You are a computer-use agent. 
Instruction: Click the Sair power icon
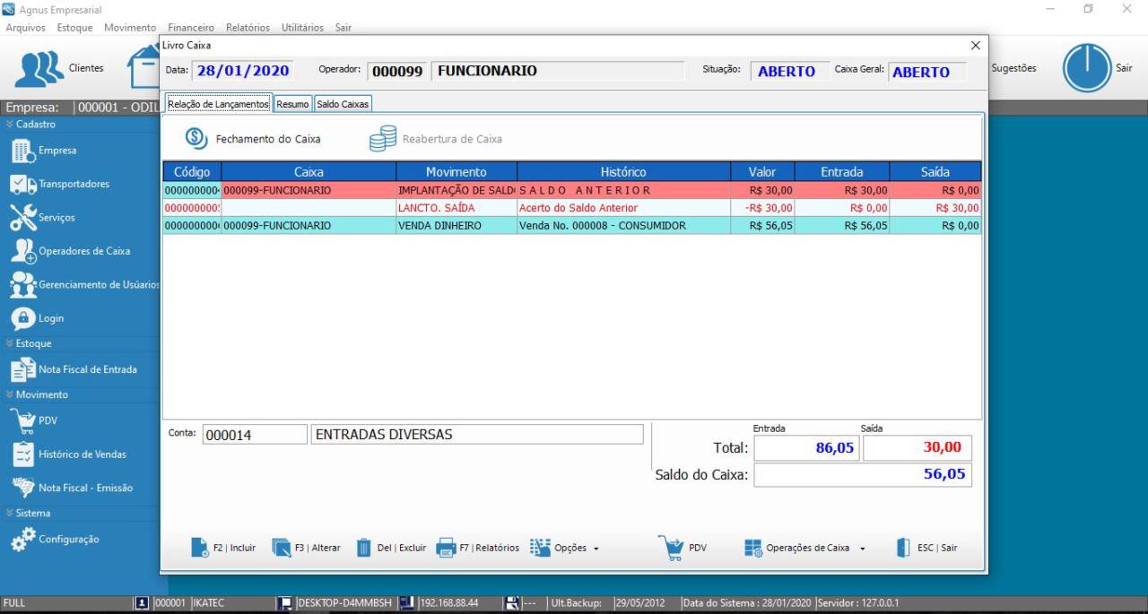pyautogui.click(x=1086, y=69)
